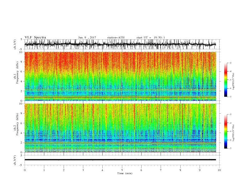The height and width of the screenshot is (191, 247).
Task: Click the "Time (min)" axis label
Action: pos(125,173)
